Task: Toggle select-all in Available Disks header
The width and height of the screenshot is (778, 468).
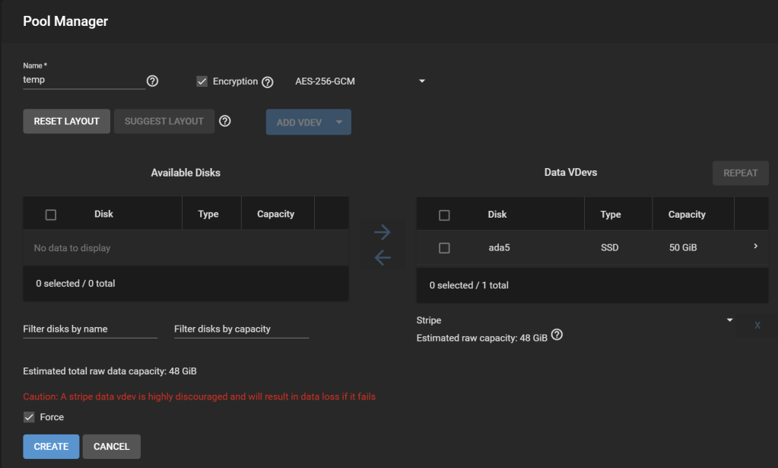Action: pos(51,215)
